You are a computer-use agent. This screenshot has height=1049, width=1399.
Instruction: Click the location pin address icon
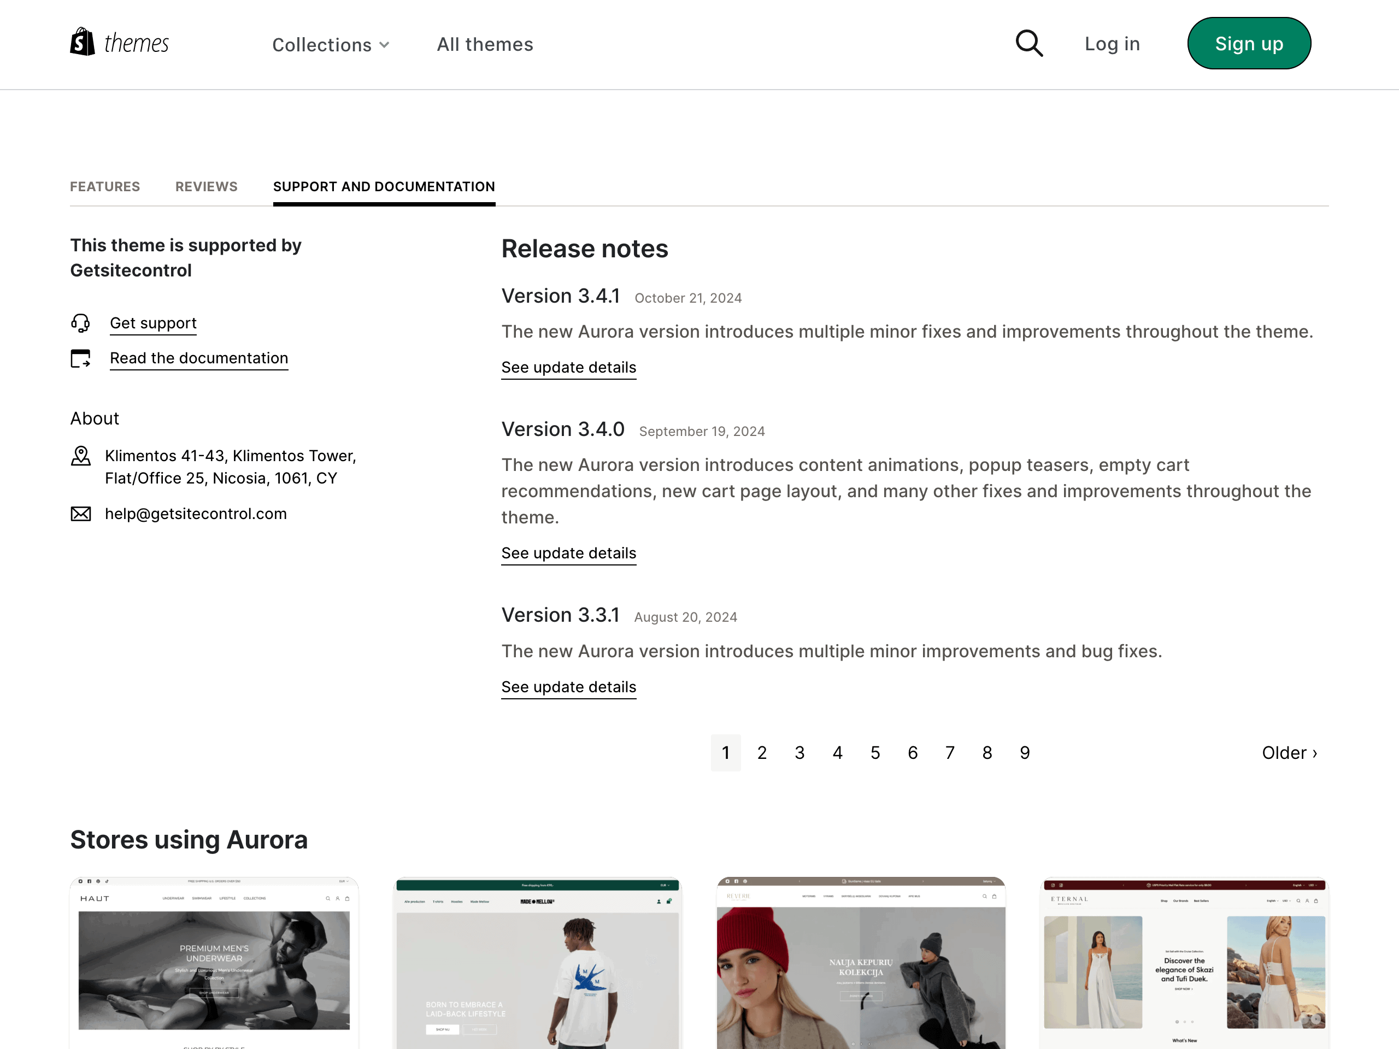(x=80, y=456)
